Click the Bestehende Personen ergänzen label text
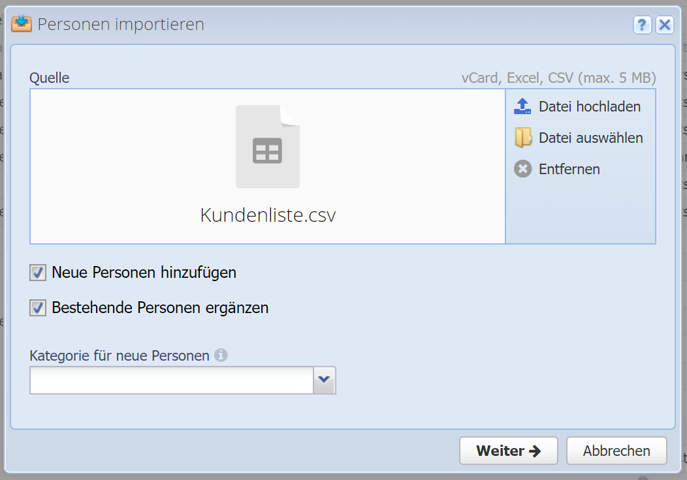Viewport: 687px width, 480px height. coord(160,308)
